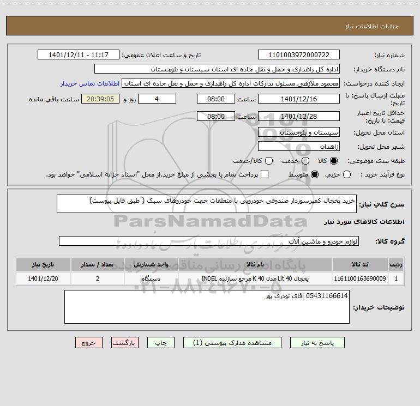Click the goods group field لوازم خودرو
The width and height of the screenshot is (420, 406).
point(209,241)
